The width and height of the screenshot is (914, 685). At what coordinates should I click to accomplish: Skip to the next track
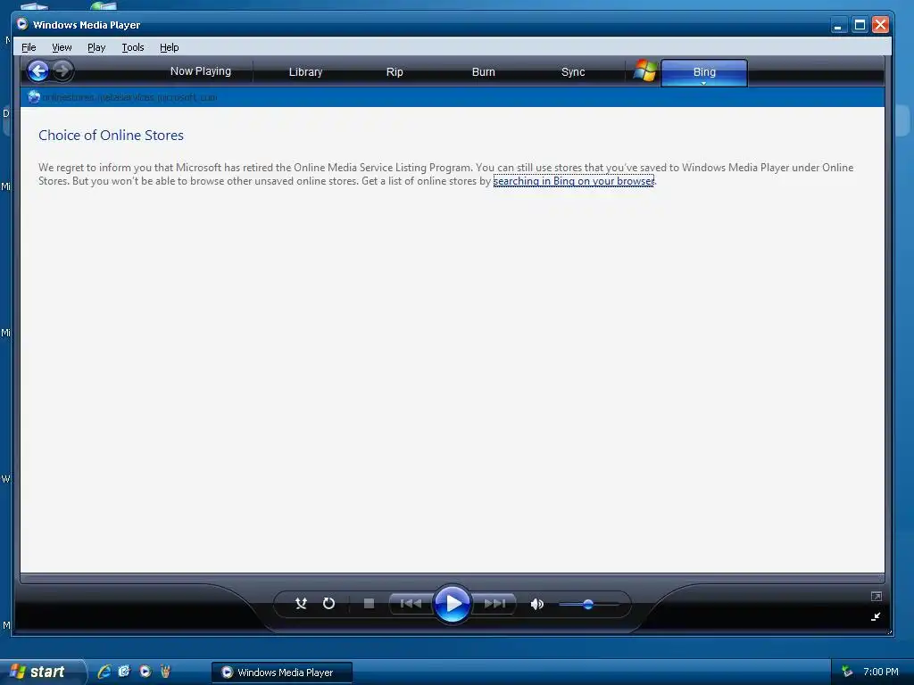click(x=494, y=604)
